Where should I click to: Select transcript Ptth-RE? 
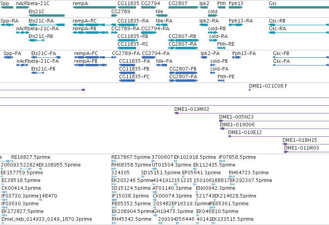(x=222, y=48)
